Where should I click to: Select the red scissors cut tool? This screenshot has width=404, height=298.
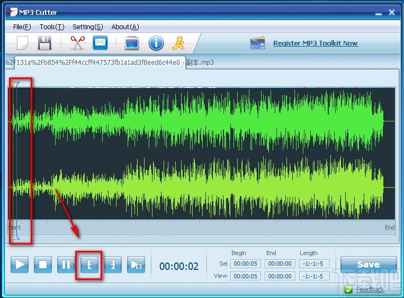coord(77,43)
